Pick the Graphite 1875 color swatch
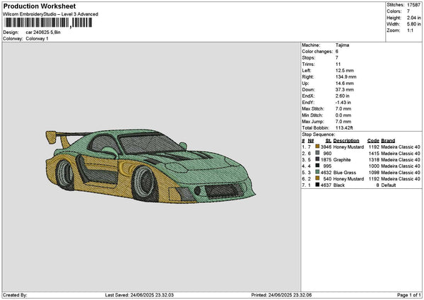The height and width of the screenshot is (300, 424). [x=318, y=159]
